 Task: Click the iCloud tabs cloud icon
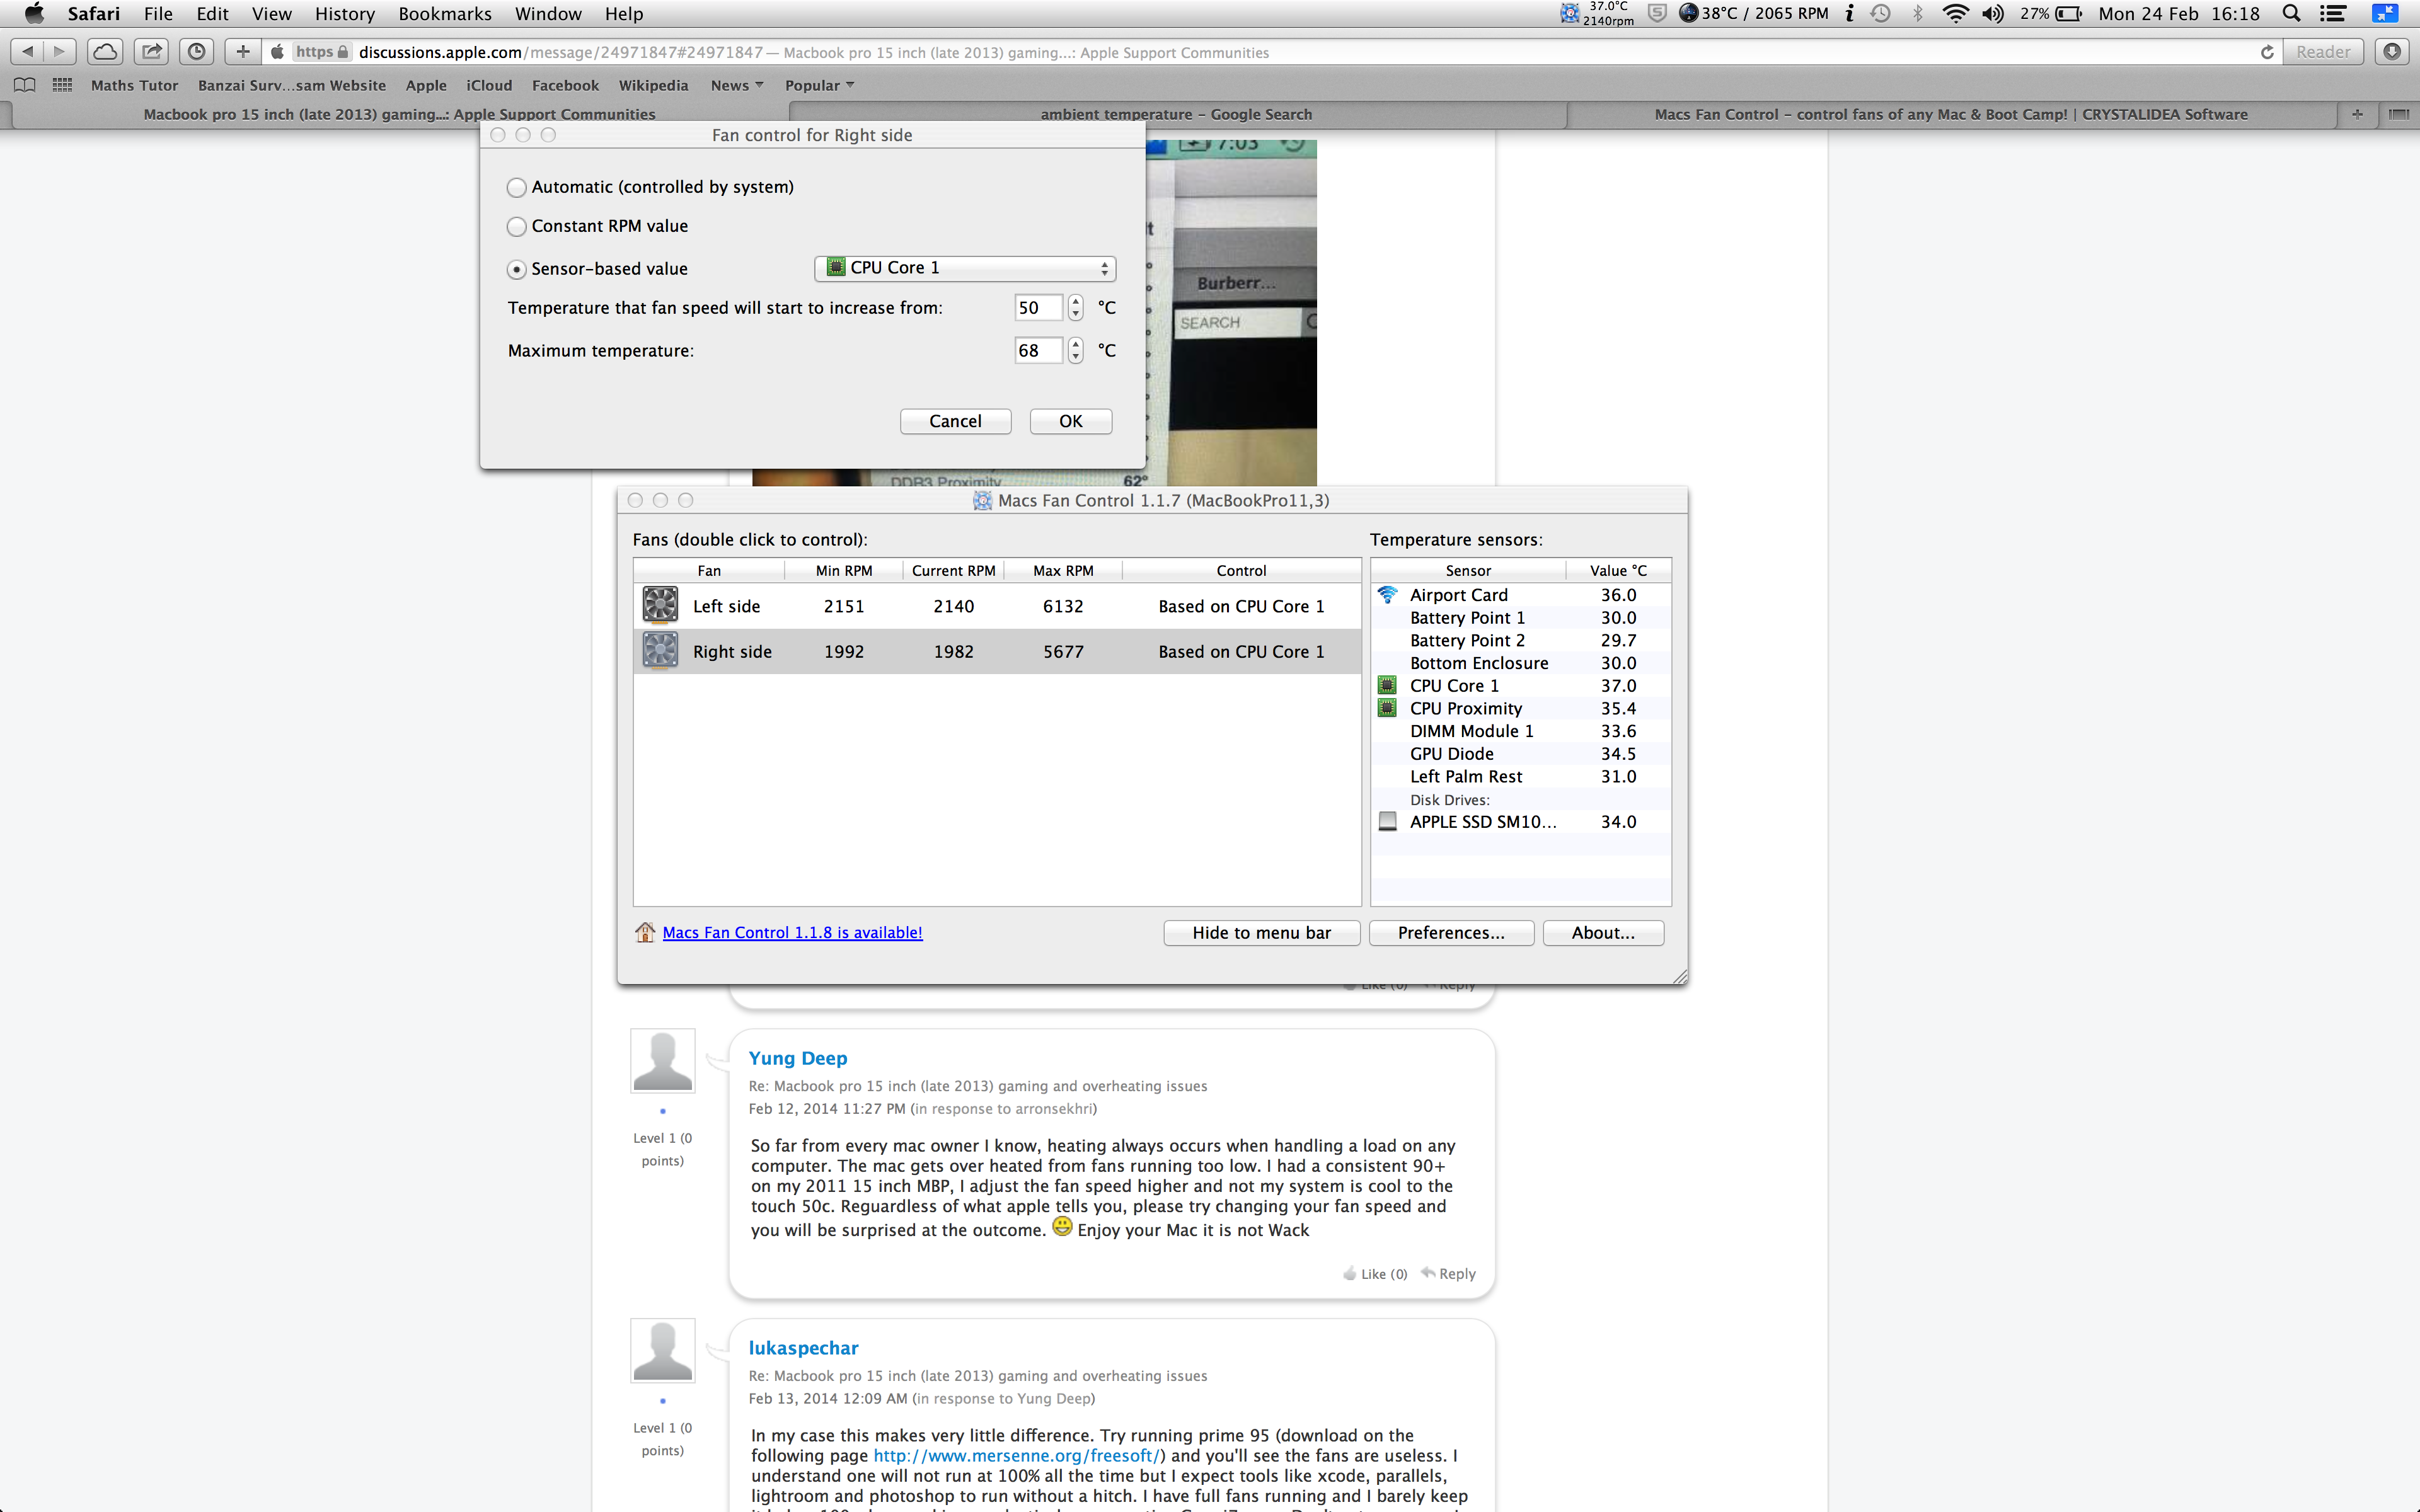point(105,52)
